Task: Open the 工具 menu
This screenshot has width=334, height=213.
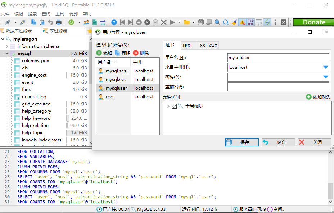Action: [60, 14]
